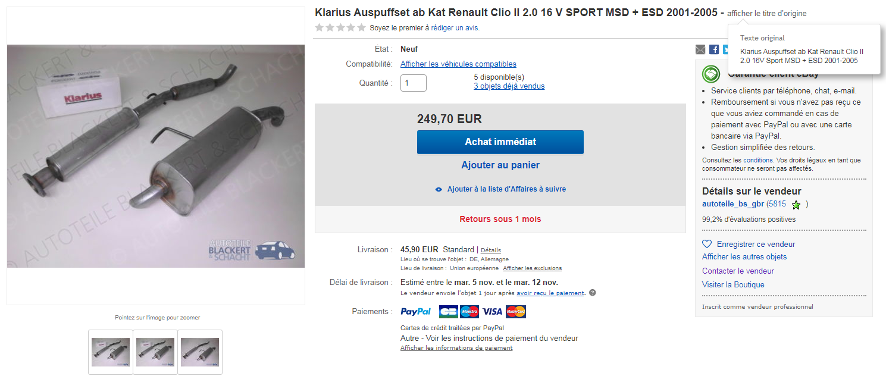Viewport: 886px width, 376px height.
Task: Click the star rating row under title
Action: point(340,27)
